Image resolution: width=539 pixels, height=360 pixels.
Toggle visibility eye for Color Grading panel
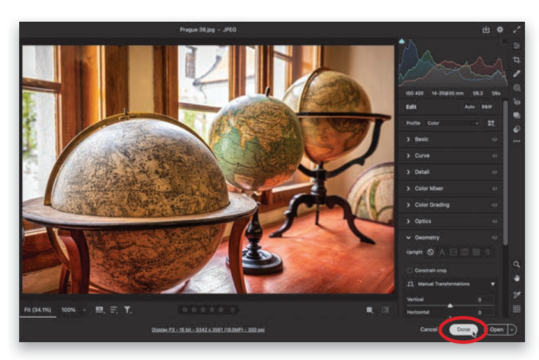(494, 205)
